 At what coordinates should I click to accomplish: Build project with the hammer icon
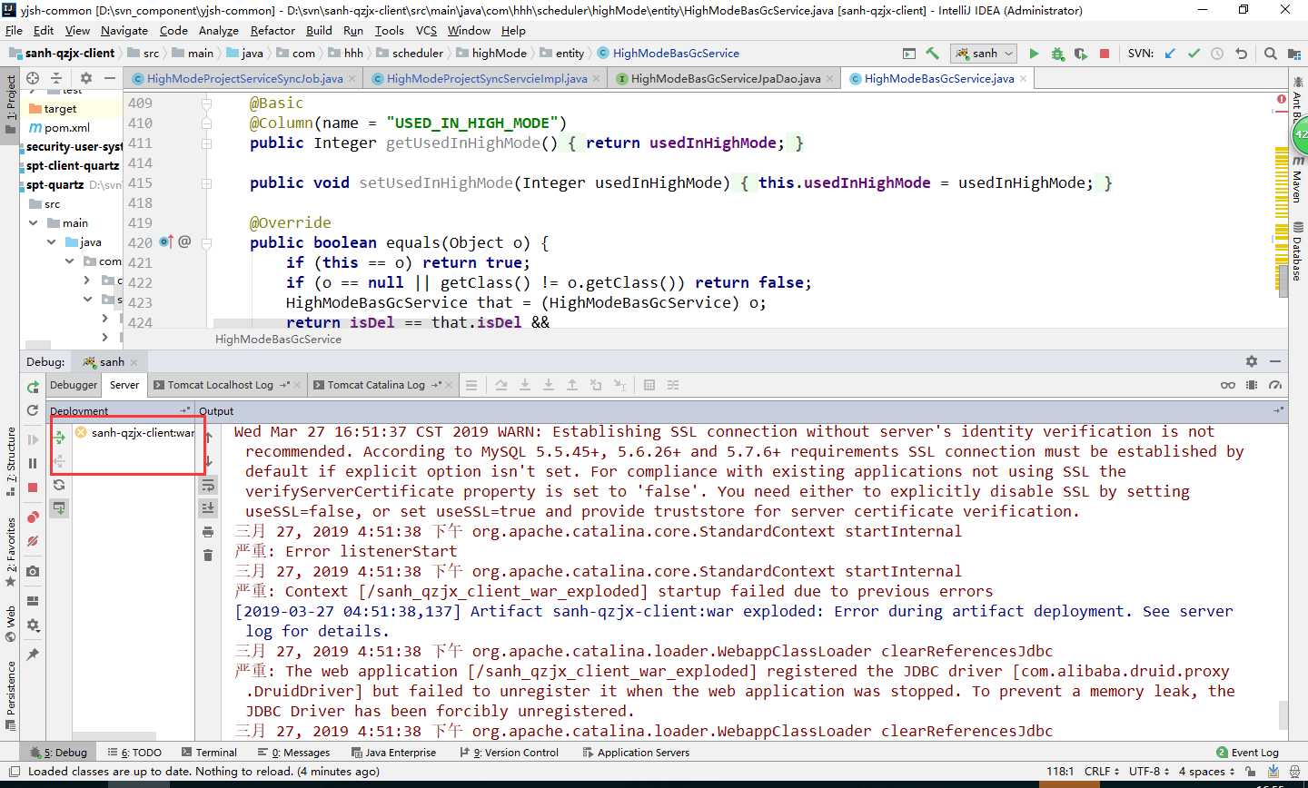pyautogui.click(x=932, y=54)
